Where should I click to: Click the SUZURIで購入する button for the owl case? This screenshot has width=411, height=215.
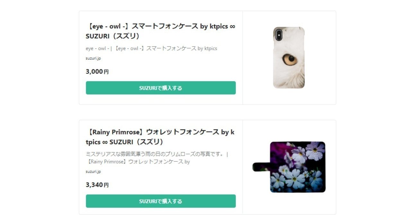pyautogui.click(x=160, y=88)
